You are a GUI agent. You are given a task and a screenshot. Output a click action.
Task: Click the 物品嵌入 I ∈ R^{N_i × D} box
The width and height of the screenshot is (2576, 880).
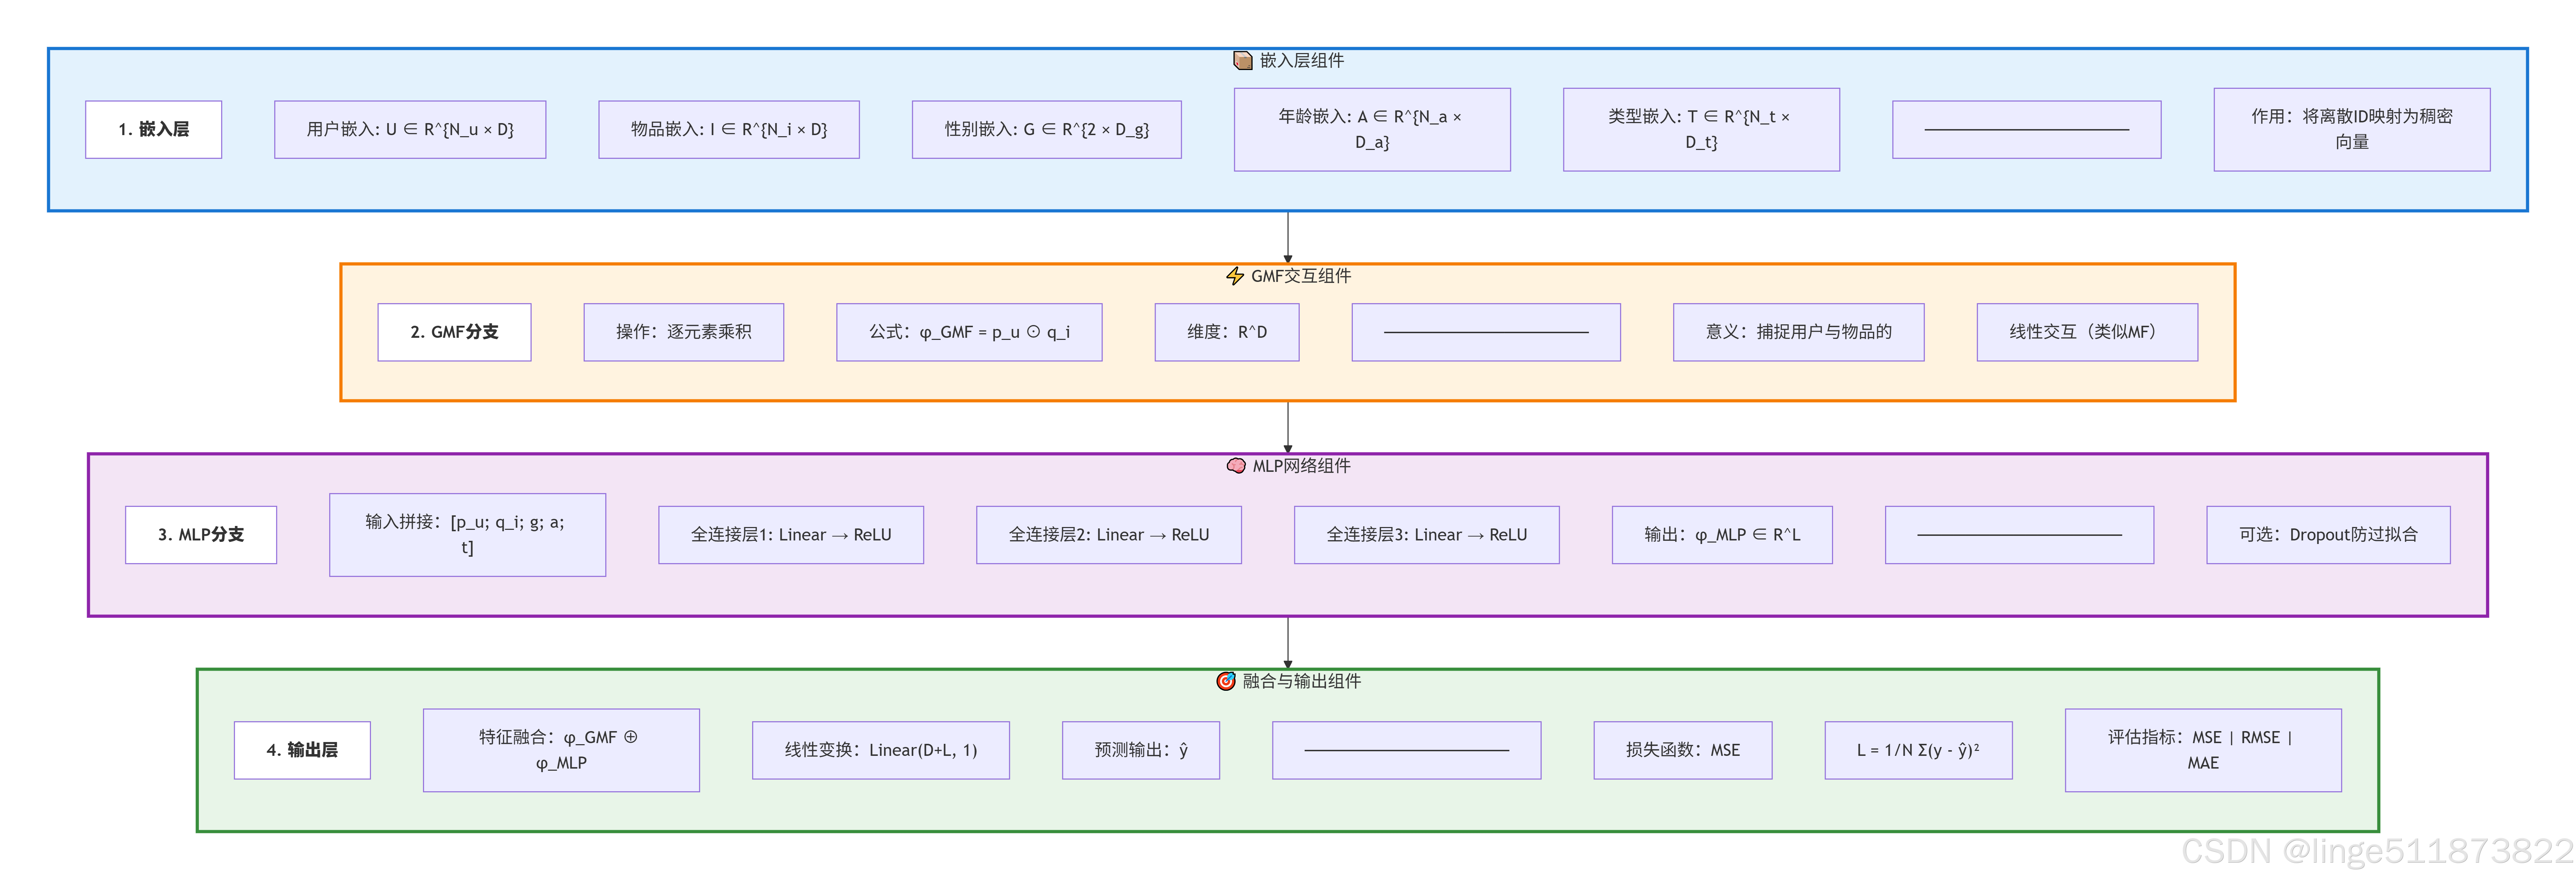click(x=729, y=130)
